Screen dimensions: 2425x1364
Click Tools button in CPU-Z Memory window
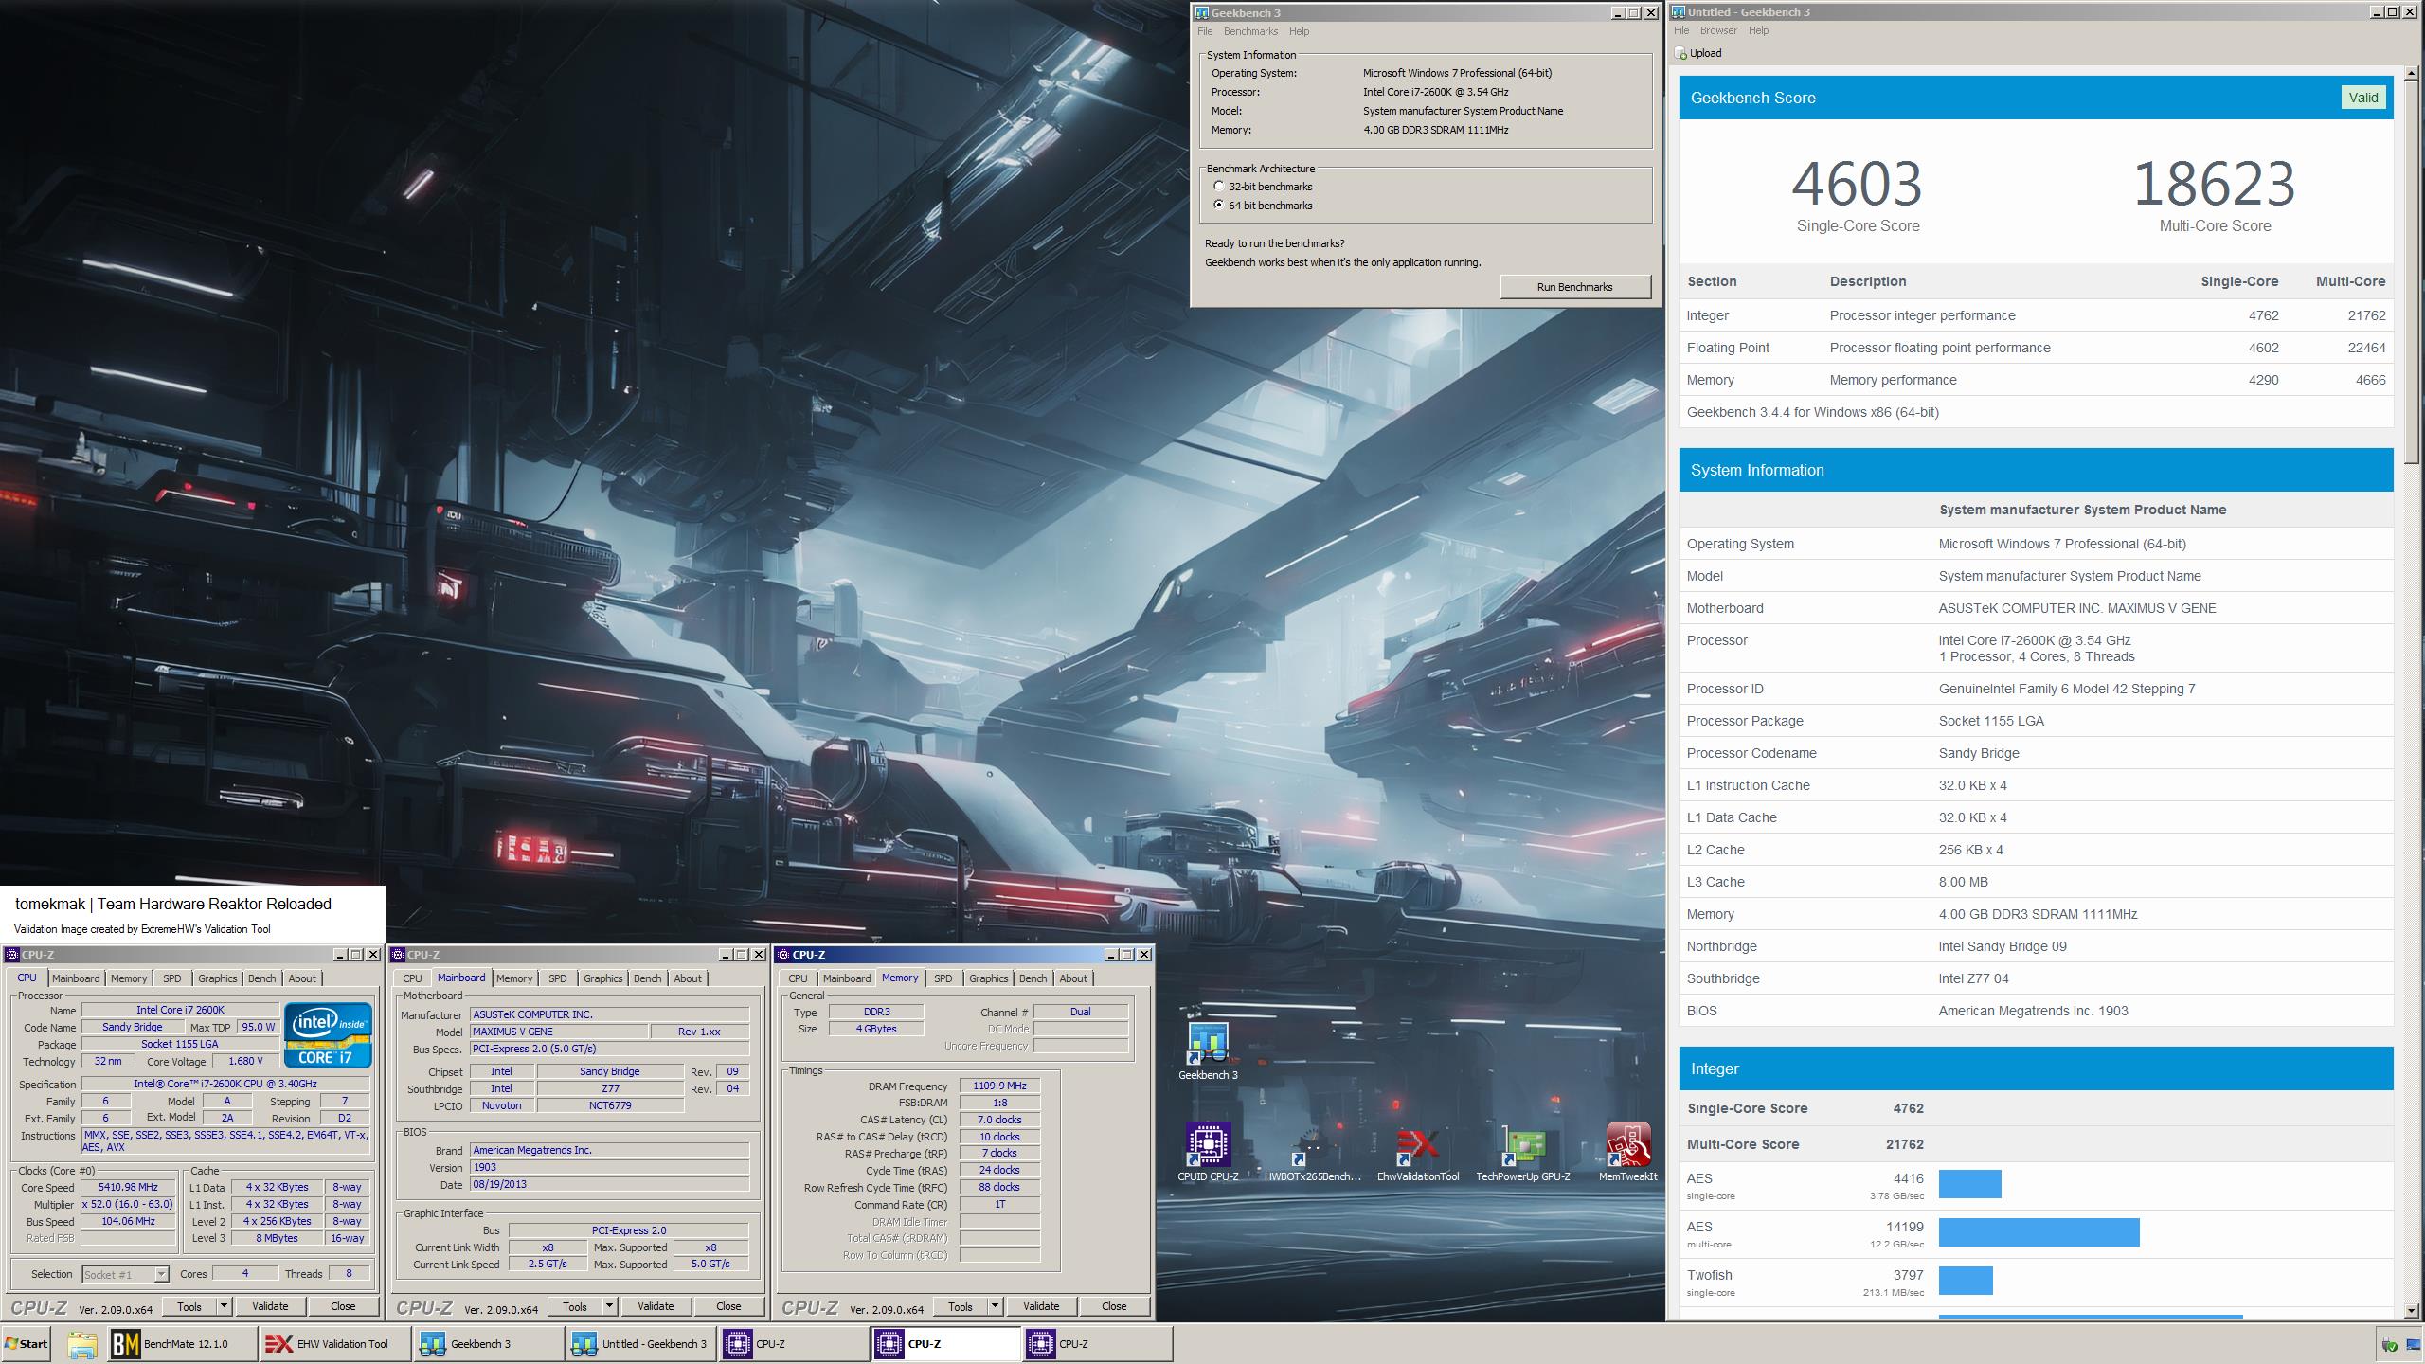pyautogui.click(x=961, y=1306)
